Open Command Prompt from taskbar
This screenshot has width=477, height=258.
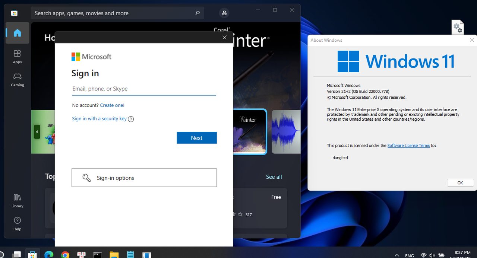[98, 255]
